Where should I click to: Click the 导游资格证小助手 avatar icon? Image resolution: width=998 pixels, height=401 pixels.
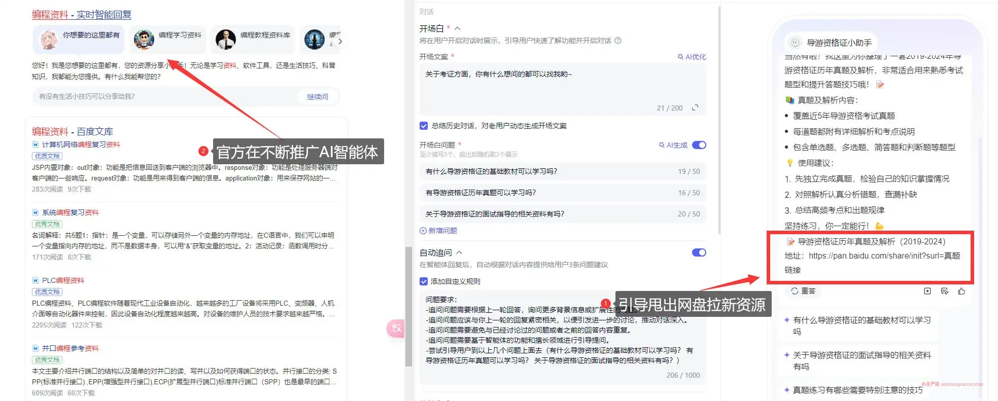(795, 43)
